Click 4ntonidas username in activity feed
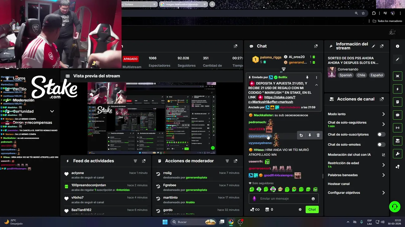Viewport: 405px width, 227px height. (123, 190)
